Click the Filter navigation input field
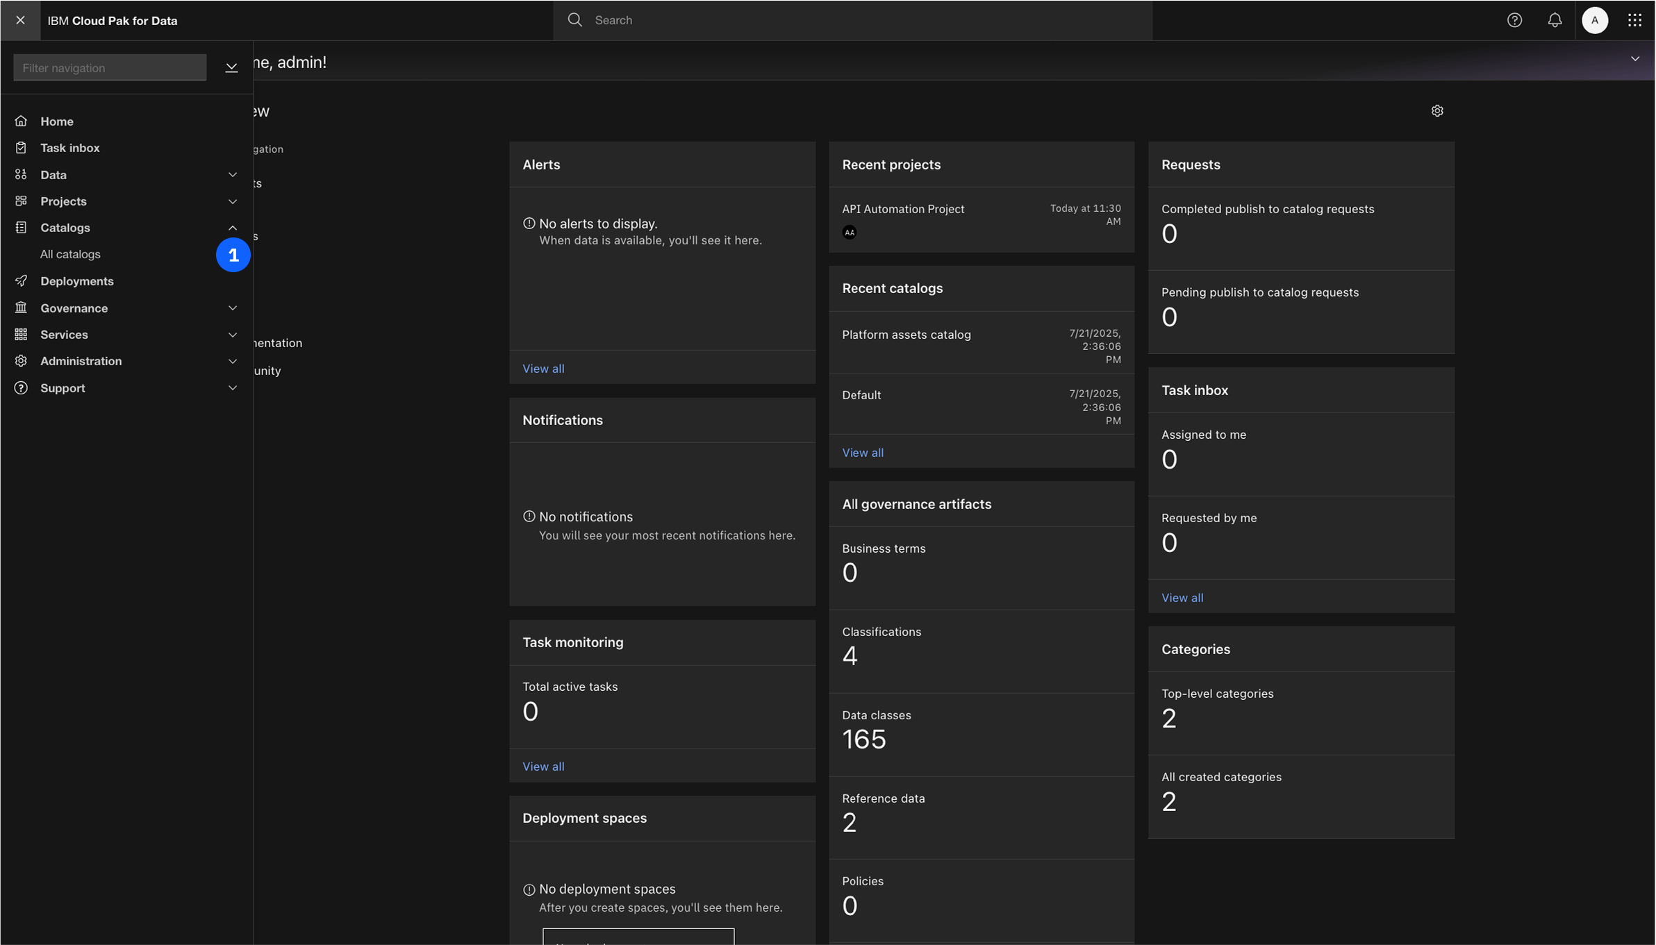The image size is (1656, 945). click(x=109, y=67)
